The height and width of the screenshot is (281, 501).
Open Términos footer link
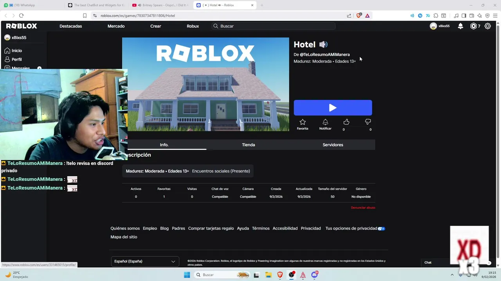coord(261,228)
